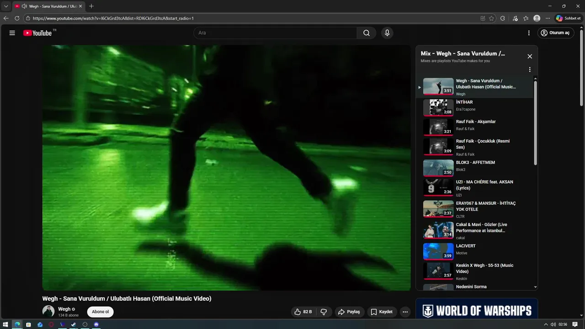Select ERAY067 & MANSUR - İHTİYAÇ YOK OTELE
Image resolution: width=585 pixels, height=329 pixels.
point(475,209)
